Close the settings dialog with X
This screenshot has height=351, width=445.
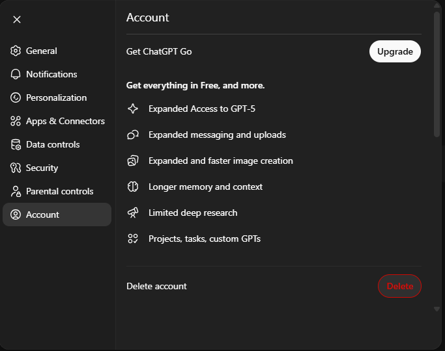tap(17, 19)
